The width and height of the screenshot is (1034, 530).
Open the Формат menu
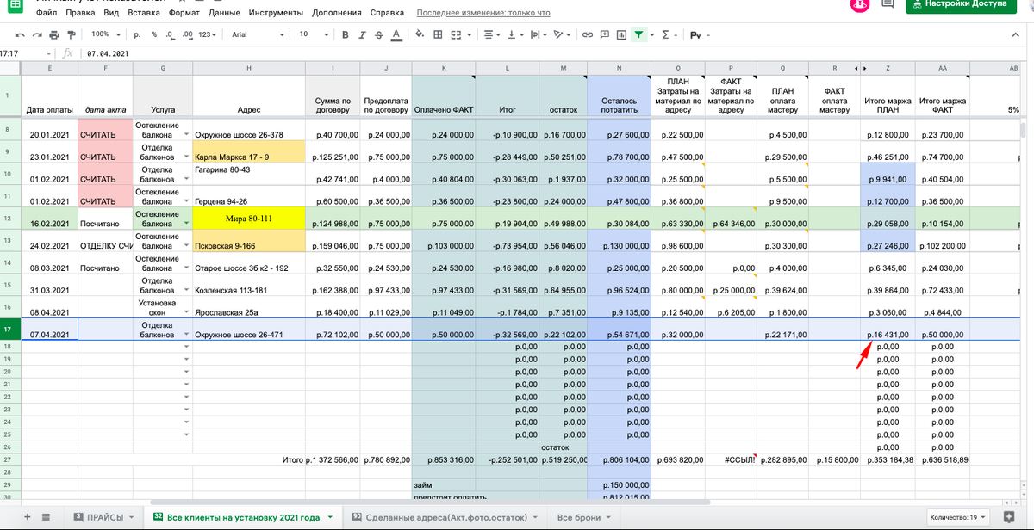[184, 14]
